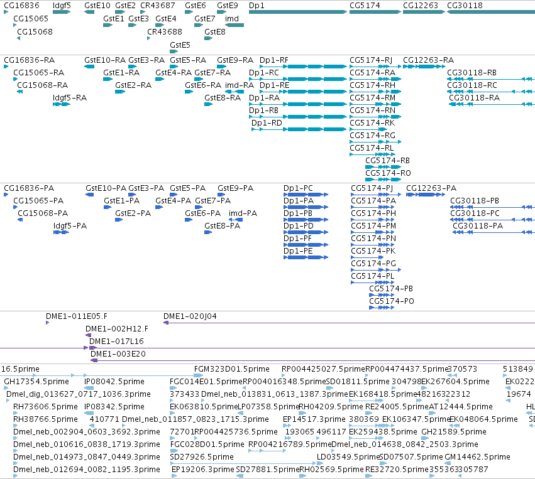Click transcript imd-RA label
Screen dimensions: 535x479
tap(239, 85)
